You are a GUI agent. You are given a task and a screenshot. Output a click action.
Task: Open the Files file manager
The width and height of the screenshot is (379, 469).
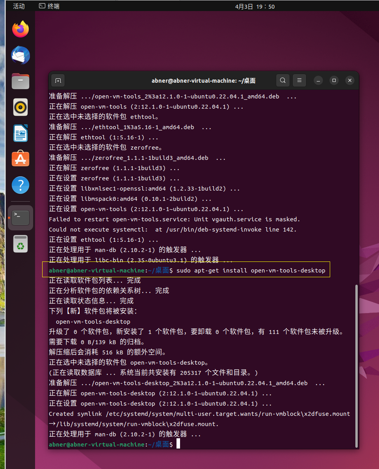click(20, 81)
